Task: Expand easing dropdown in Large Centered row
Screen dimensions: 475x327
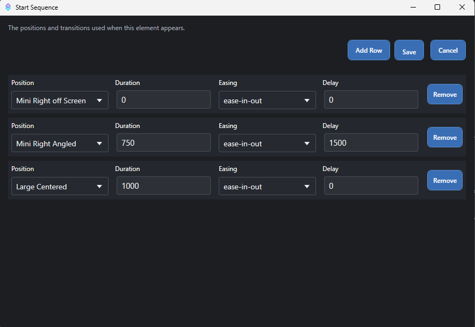Action: (x=267, y=186)
